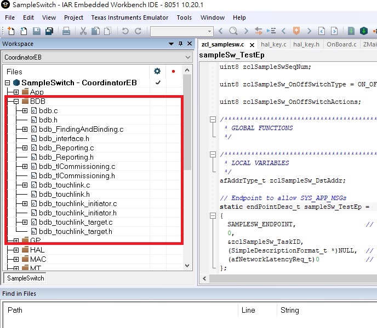Select bdb_touchlink_initiator.h file
The width and height of the screenshot is (377, 328).
pyautogui.click(x=78, y=213)
